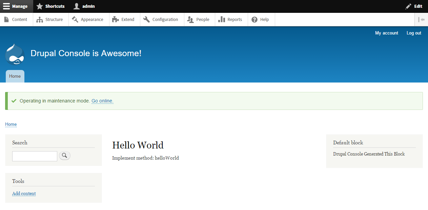Open the Structure menu
The image size is (428, 210).
coord(50,20)
